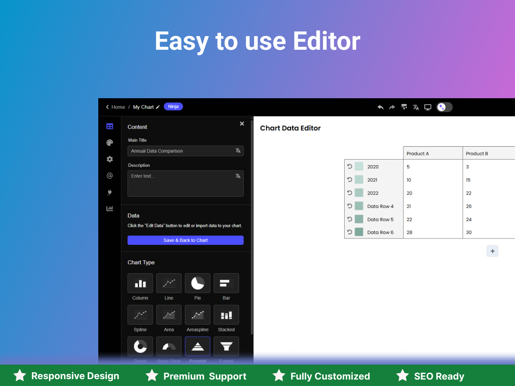Click the paint roller icon in toolbar
This screenshot has height=386, width=515.
[x=404, y=107]
